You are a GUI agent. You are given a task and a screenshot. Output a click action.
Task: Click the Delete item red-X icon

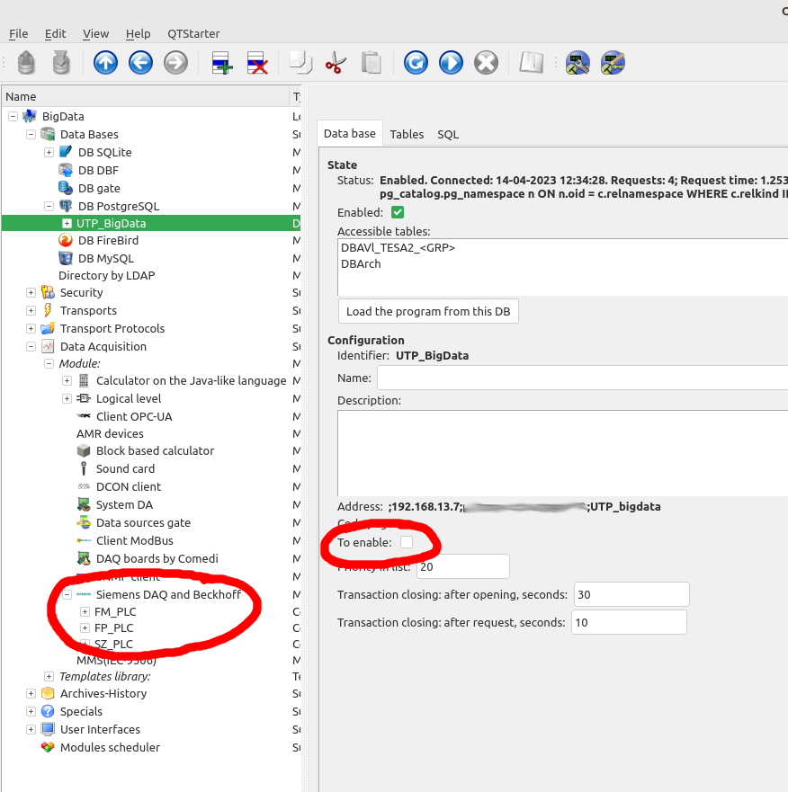tap(257, 63)
